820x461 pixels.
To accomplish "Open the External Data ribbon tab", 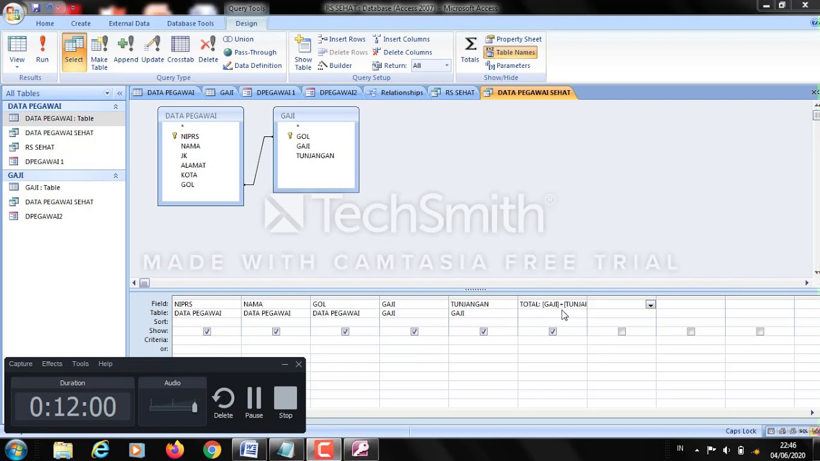I will [x=129, y=23].
